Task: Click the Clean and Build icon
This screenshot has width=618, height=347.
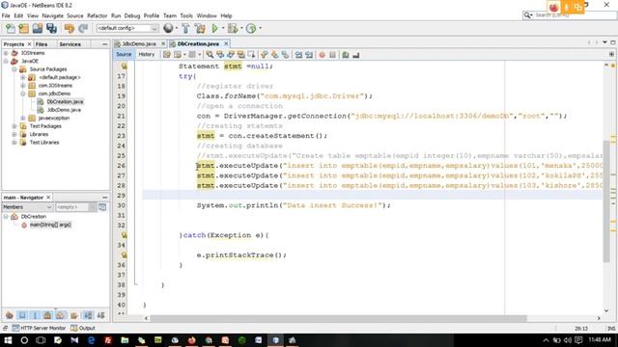Action: click(x=200, y=28)
